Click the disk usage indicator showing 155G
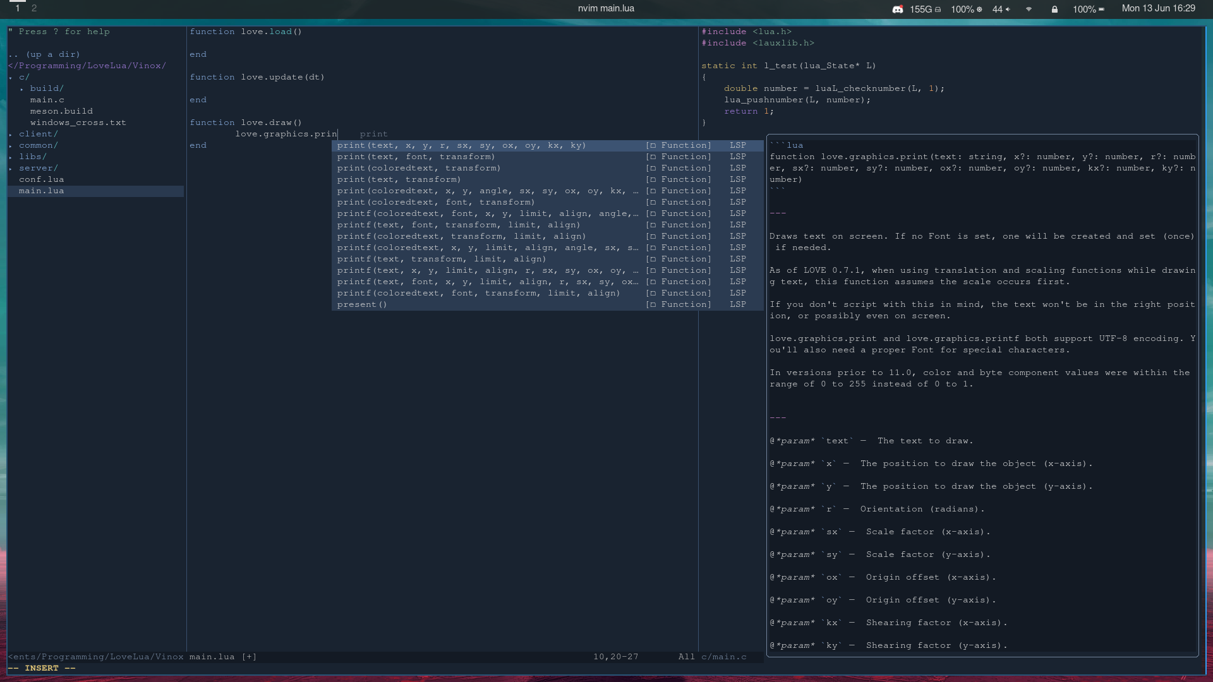The height and width of the screenshot is (682, 1213). [x=922, y=9]
